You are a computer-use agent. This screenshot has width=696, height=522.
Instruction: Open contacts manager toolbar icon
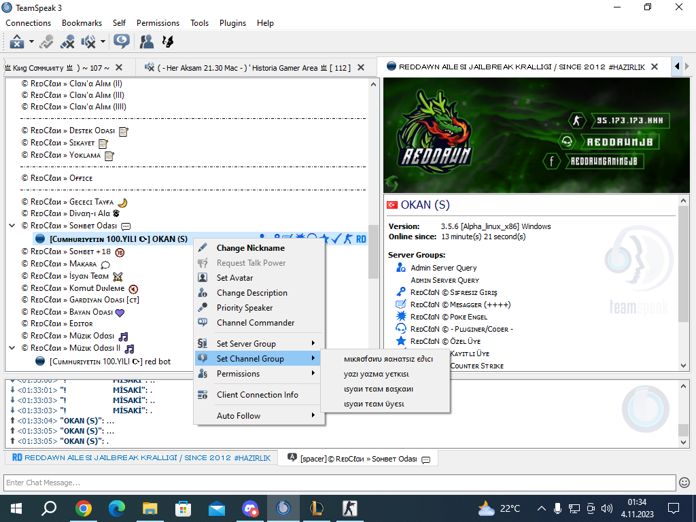[147, 41]
